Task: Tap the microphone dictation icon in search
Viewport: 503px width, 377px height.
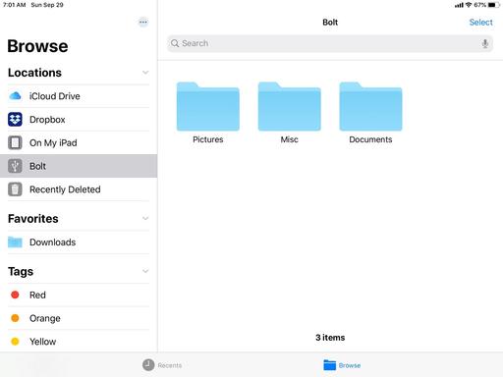Action: pos(485,43)
